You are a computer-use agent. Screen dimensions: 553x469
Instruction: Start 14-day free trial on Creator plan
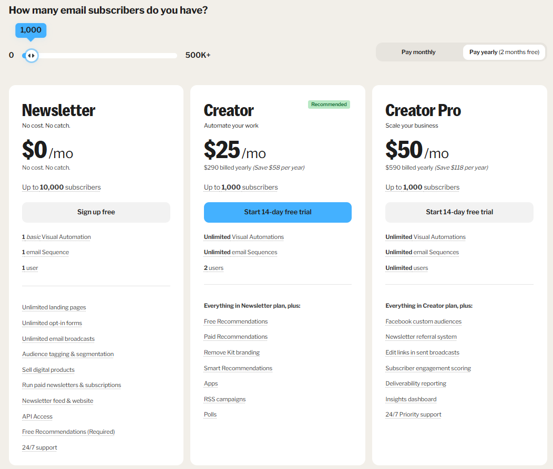tap(278, 212)
